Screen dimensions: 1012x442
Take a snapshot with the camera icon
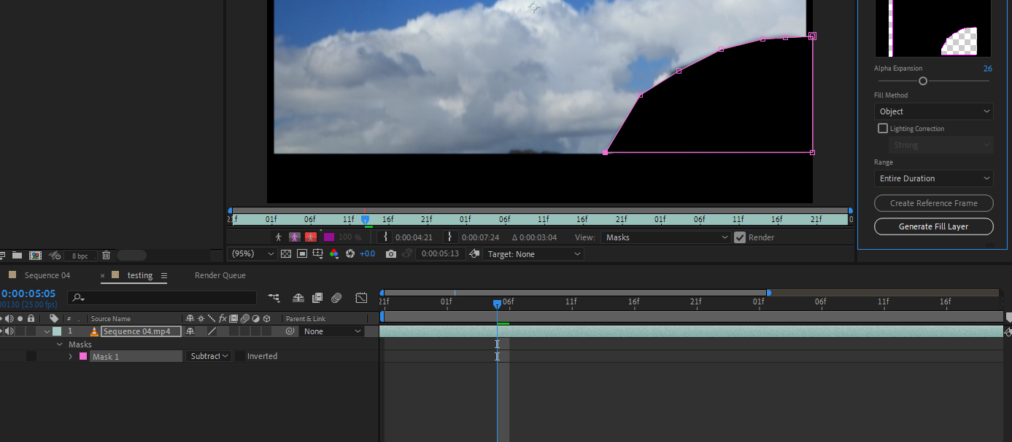tap(391, 253)
